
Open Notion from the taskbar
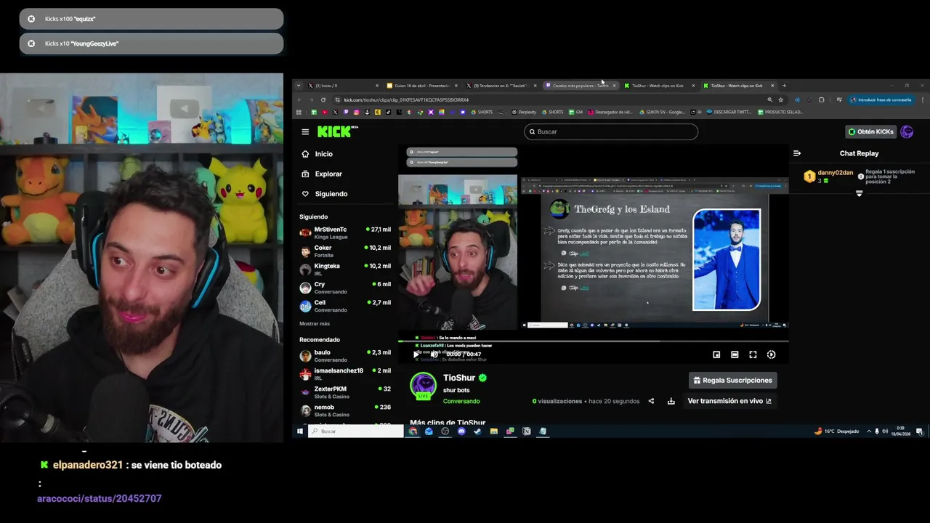tap(527, 431)
